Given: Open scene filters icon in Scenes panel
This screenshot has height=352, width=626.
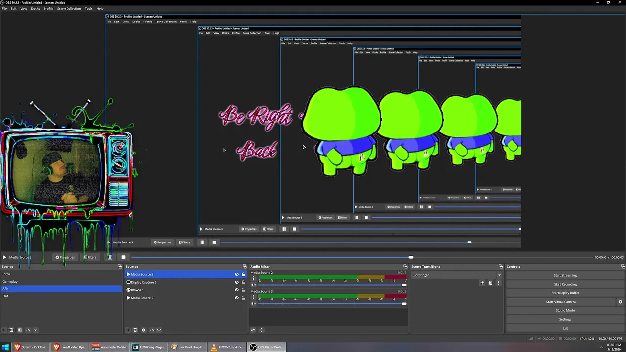Looking at the screenshot, I should coord(20,330).
